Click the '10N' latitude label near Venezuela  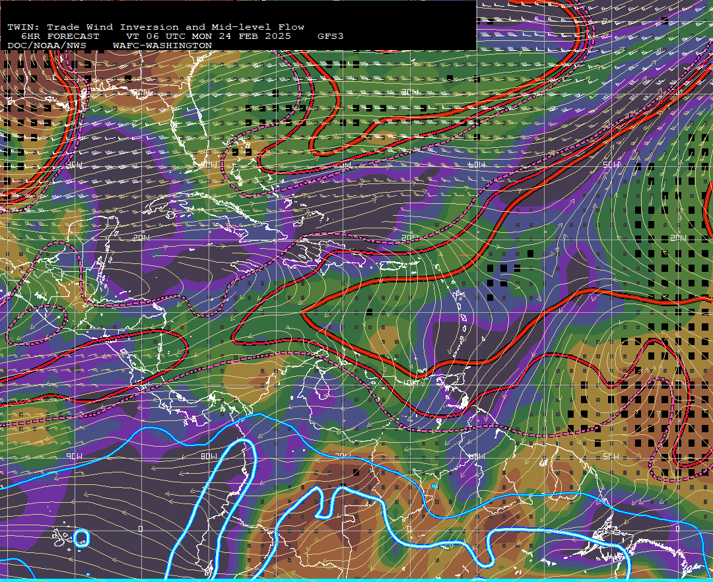tap(411, 383)
